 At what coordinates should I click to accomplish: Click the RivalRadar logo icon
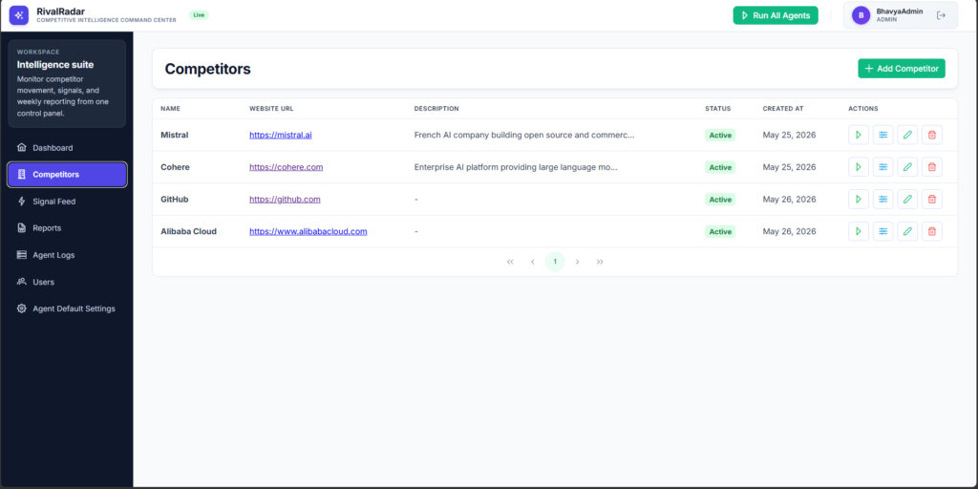point(19,15)
